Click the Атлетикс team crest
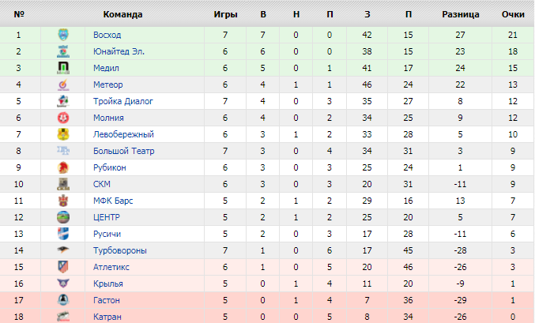Image resolution: width=535 pixels, height=323 pixels. [x=64, y=267]
